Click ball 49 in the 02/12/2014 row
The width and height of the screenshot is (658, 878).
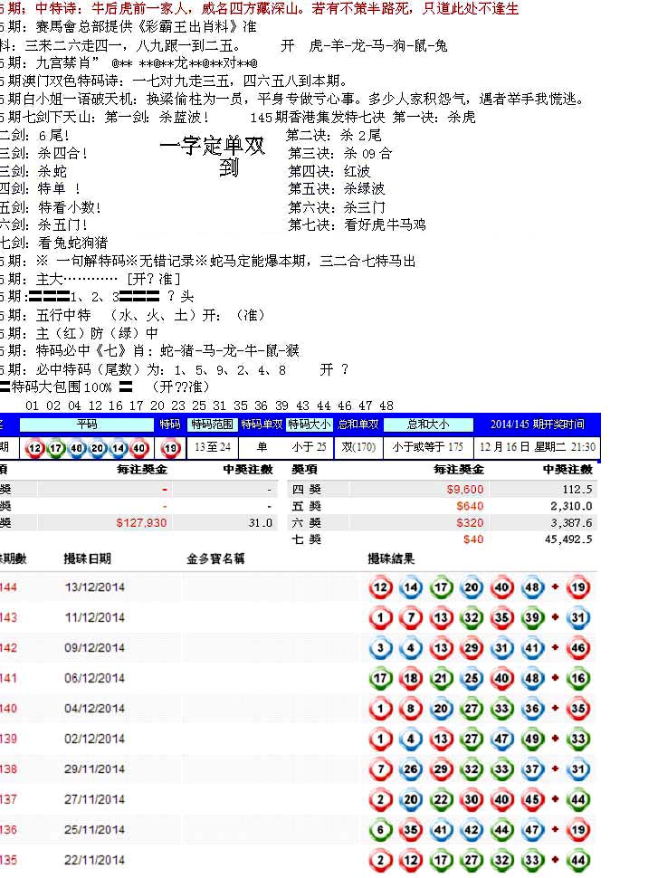[532, 739]
